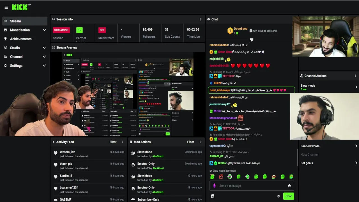Screen dimensions: 359x202
Task: Insert the green headset gamer emote
Action: click(x=247, y=176)
